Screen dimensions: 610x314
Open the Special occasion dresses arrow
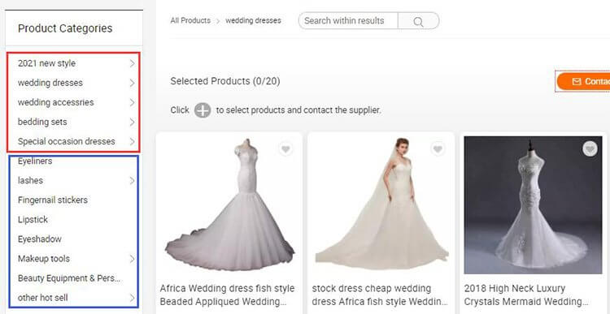pos(133,141)
